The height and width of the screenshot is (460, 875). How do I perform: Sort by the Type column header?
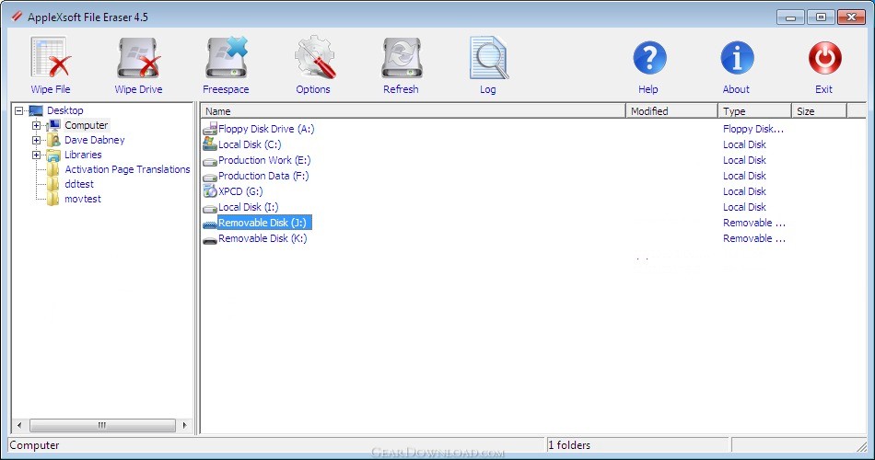(754, 111)
